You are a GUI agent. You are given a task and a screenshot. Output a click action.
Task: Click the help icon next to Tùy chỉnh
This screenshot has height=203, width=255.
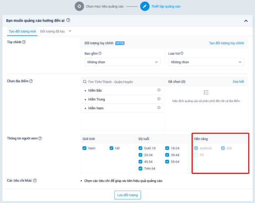[x=24, y=42]
